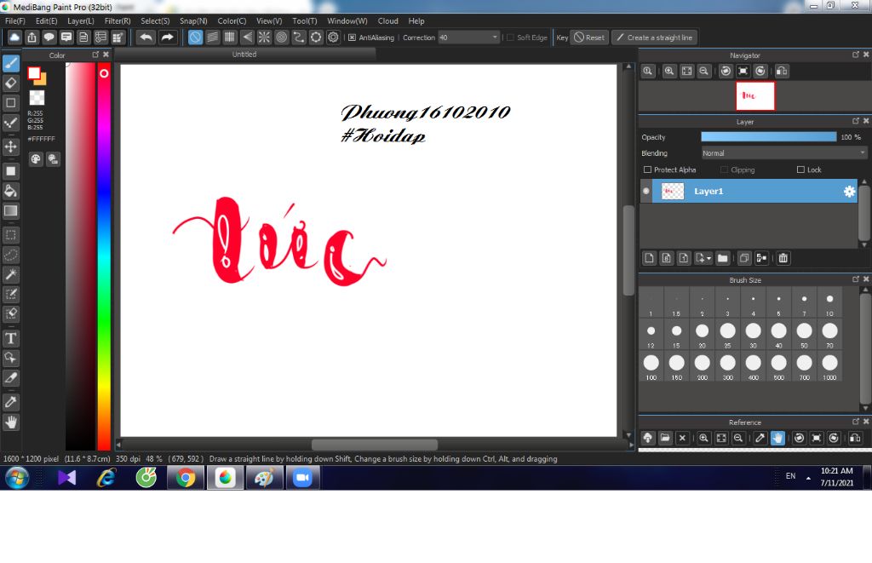This screenshot has width=872, height=563.
Task: Toggle Layer1 visibility
Action: [x=645, y=191]
